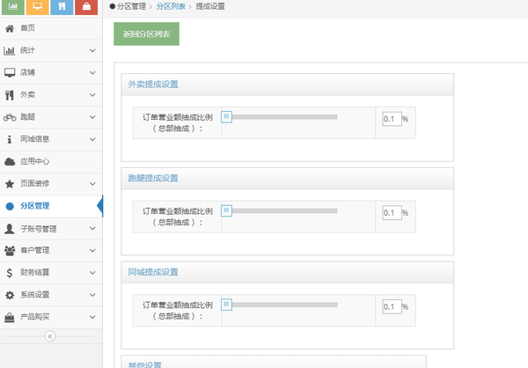This screenshot has width=528, height=368.
Task: Expand the 统计 submenu chevron
Action: click(x=92, y=50)
